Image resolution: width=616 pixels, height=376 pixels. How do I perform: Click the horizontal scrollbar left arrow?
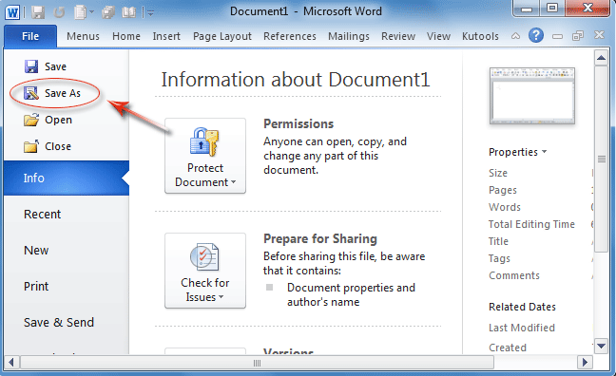pyautogui.click(x=11, y=363)
